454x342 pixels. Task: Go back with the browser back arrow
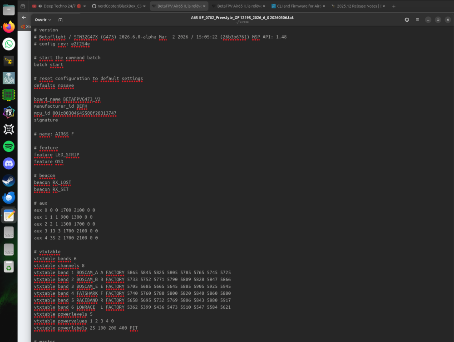(x=24, y=17)
